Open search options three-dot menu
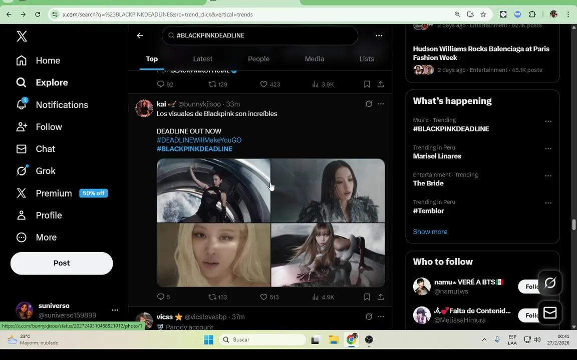The height and width of the screenshot is (360, 577). point(379,35)
